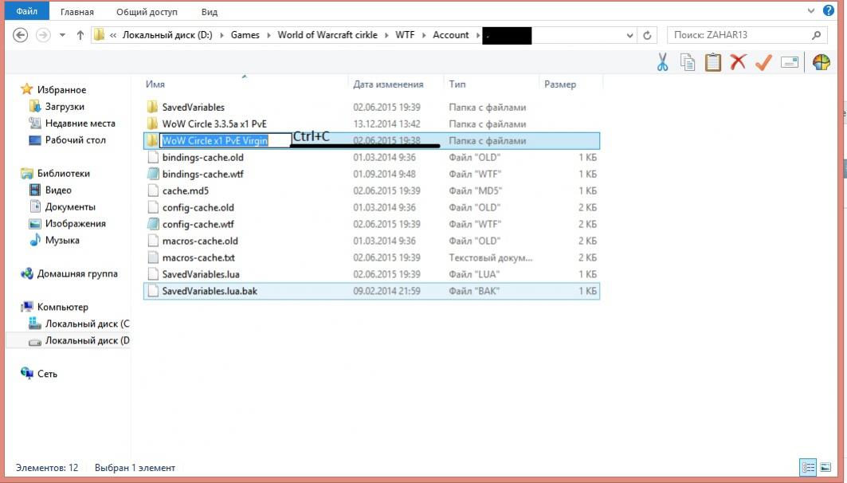
Task: Switch to the Вид ribbon tab
Action: [210, 12]
